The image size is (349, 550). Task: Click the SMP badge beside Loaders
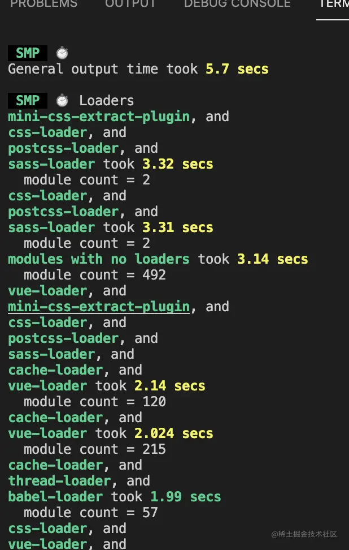28,101
